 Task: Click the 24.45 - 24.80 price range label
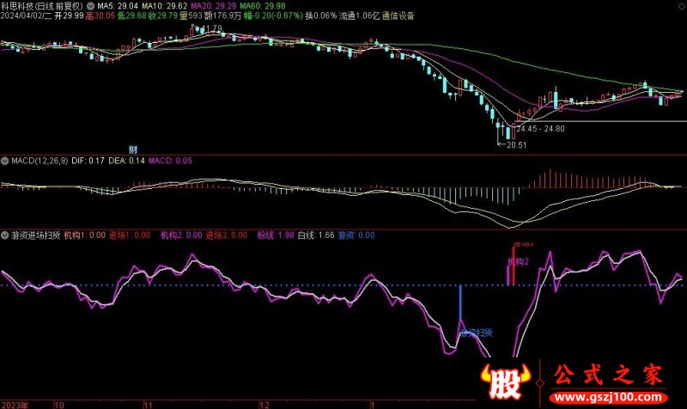tap(540, 129)
